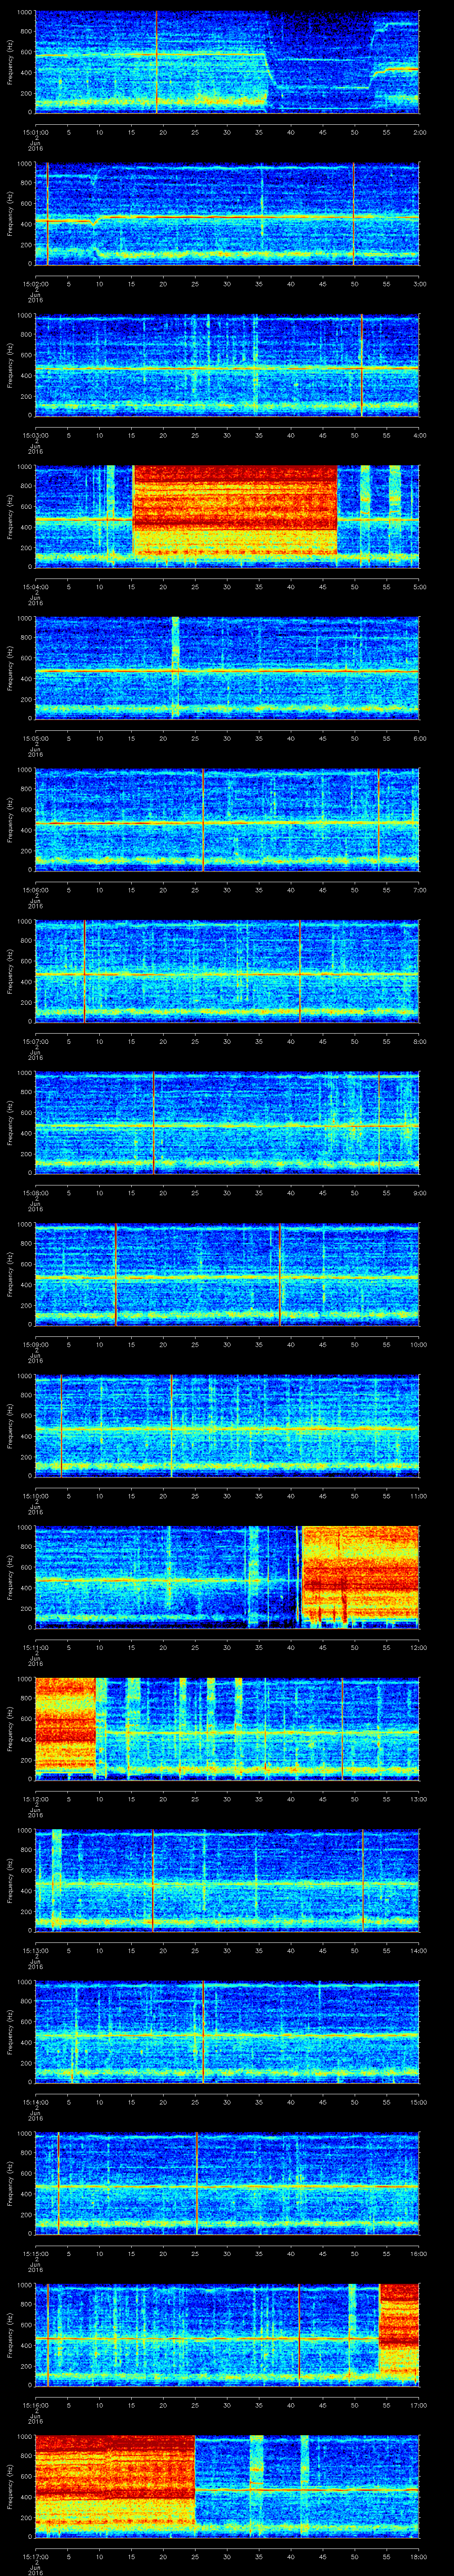Screen dimensions: 454x2576
Task: Select the vertical line near 21 seconds in the 15:10:00 panel
Action: [172, 1425]
